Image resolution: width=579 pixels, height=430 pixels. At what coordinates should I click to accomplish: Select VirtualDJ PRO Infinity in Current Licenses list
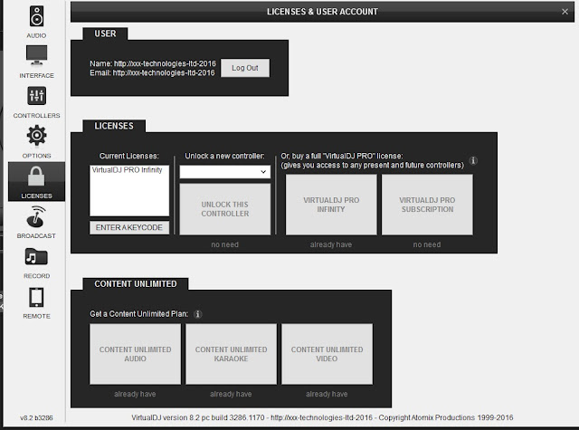[x=127, y=170]
